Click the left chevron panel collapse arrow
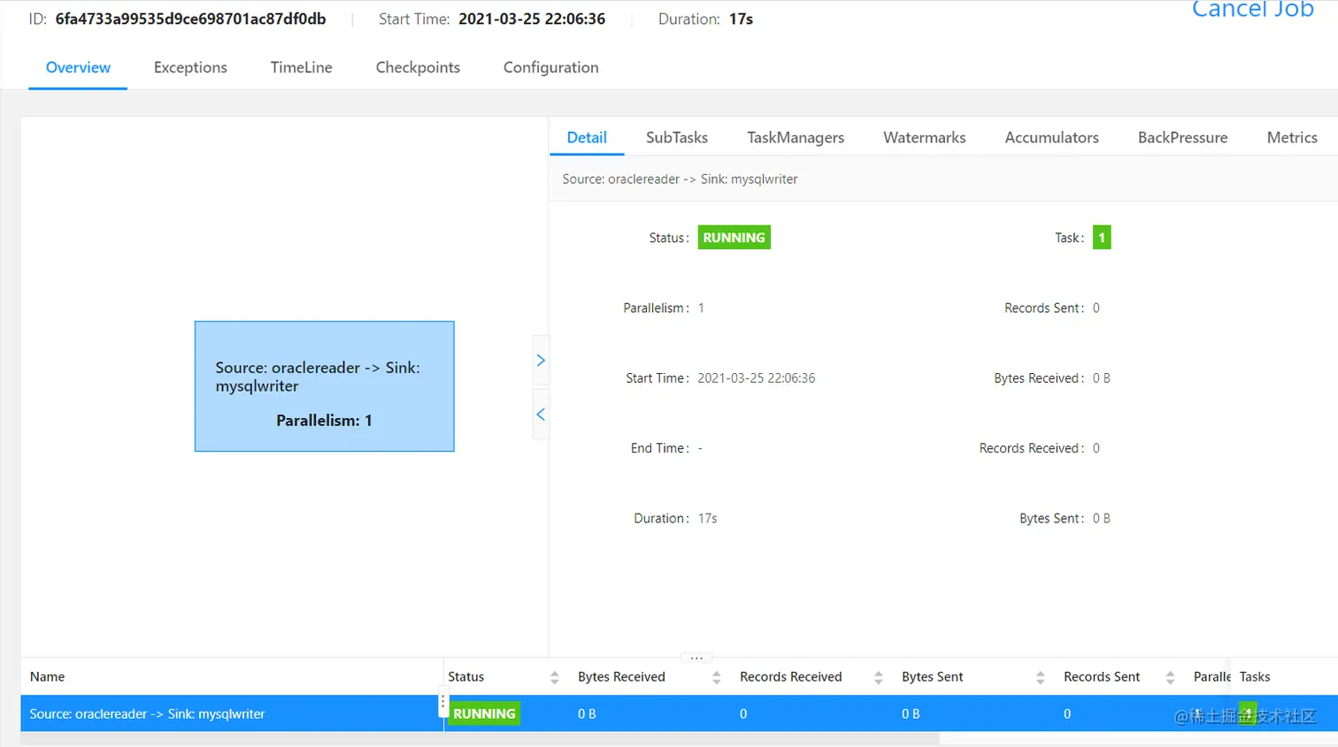Screen dimensions: 1338x747 [541, 414]
